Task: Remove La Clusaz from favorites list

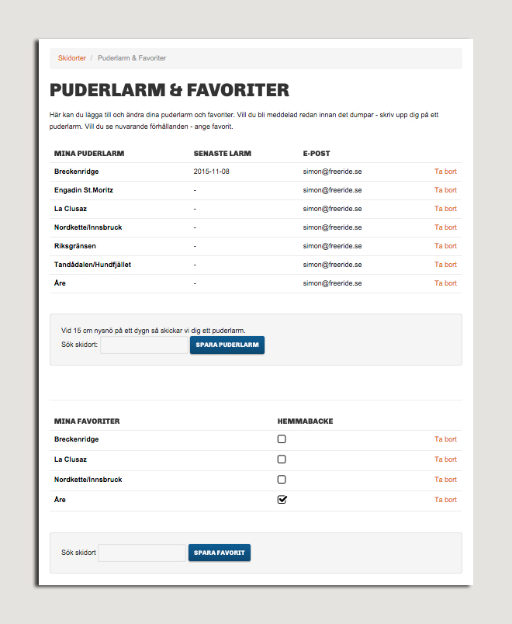Action: click(445, 459)
